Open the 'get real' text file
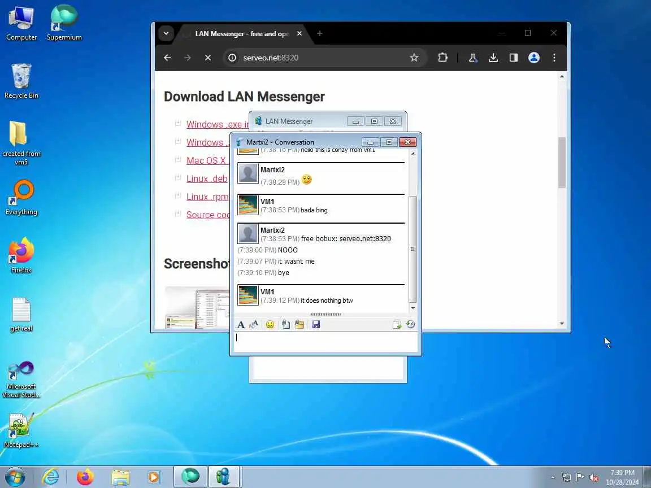Screen dimensions: 651x488 (x=21, y=315)
